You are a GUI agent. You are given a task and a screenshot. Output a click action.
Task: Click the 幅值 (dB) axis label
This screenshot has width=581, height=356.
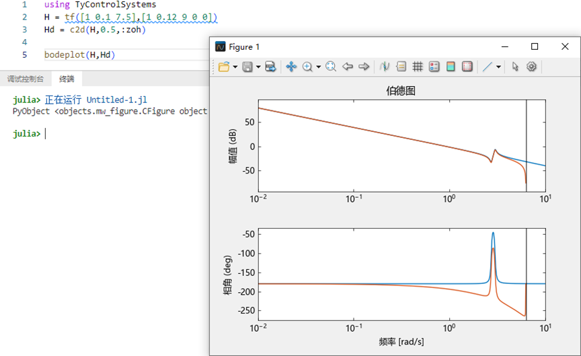pyautogui.click(x=232, y=146)
